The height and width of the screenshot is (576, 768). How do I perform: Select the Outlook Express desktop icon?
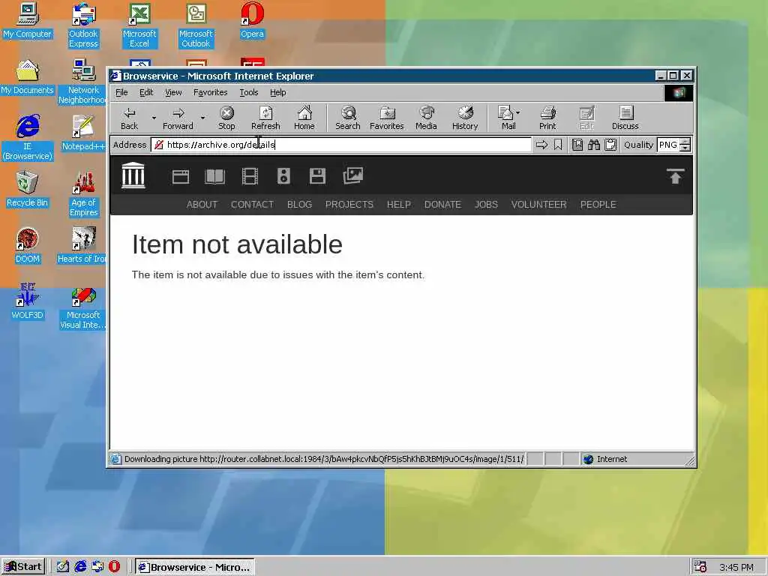click(83, 25)
